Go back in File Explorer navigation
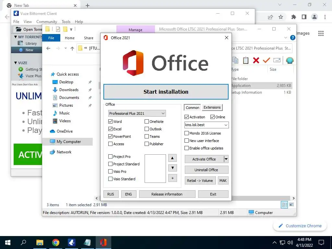 point(48,48)
